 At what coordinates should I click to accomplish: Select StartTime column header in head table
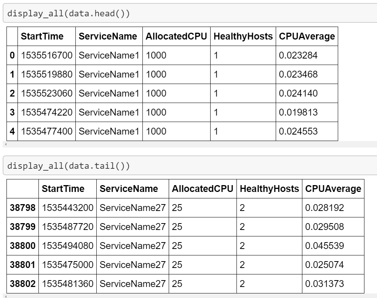(x=42, y=36)
